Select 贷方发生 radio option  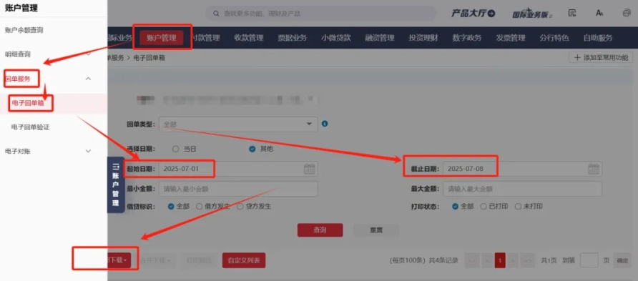(240, 207)
